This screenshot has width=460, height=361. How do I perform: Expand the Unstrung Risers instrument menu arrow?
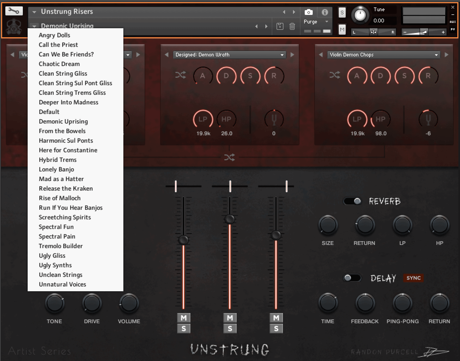pyautogui.click(x=34, y=12)
